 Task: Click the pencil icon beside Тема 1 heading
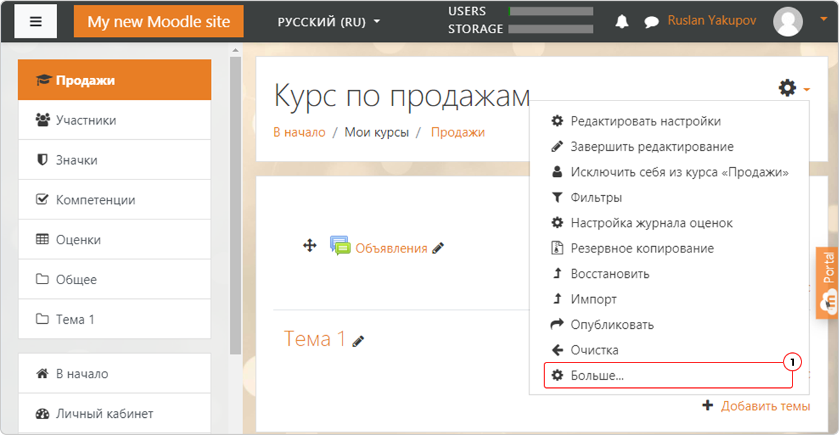[x=358, y=341]
